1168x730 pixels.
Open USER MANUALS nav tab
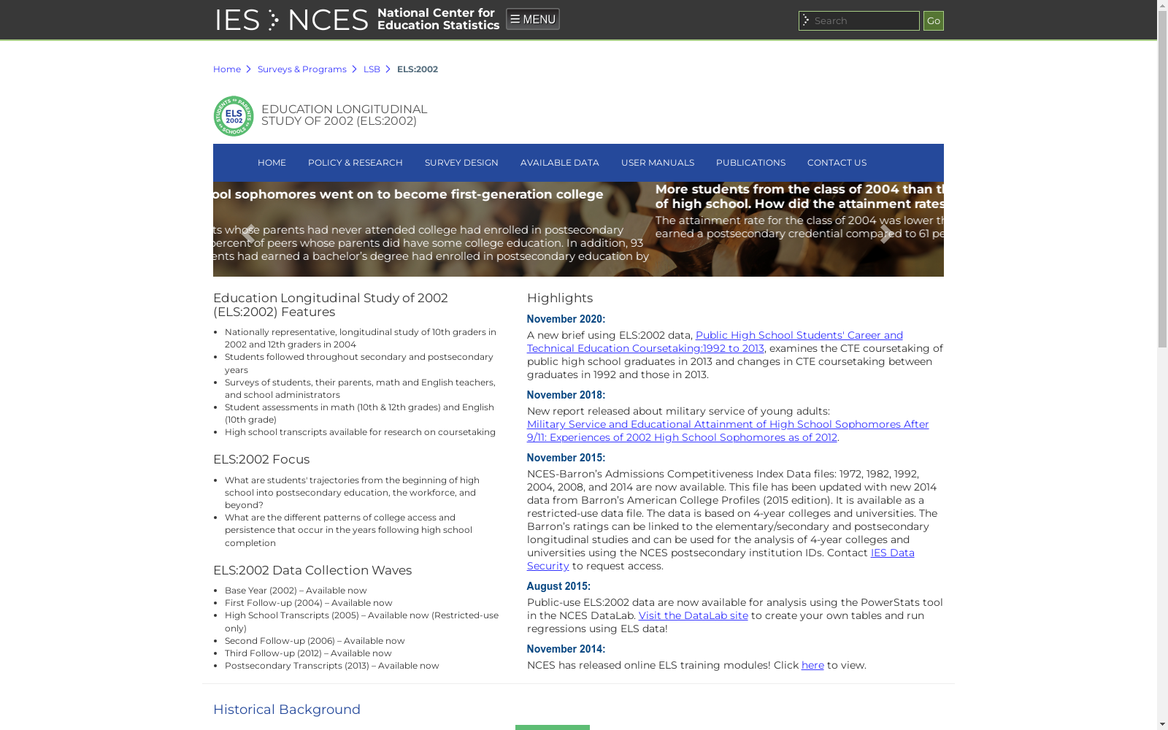point(658,163)
